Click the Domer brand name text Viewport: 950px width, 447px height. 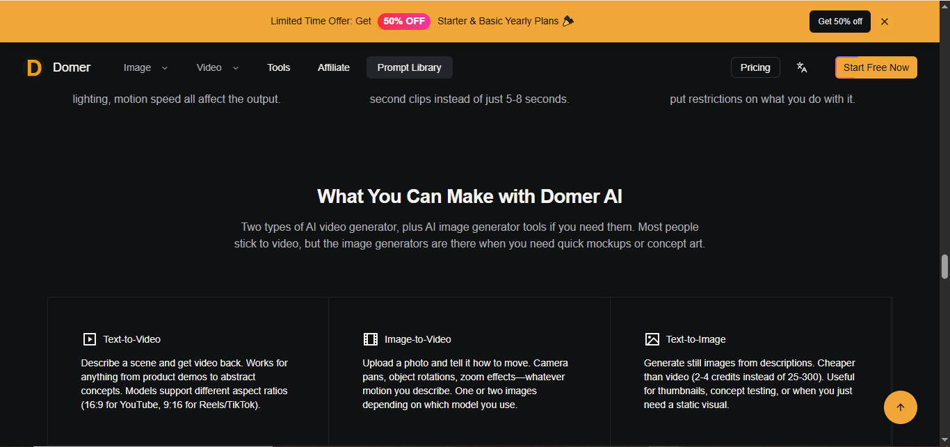(x=72, y=67)
